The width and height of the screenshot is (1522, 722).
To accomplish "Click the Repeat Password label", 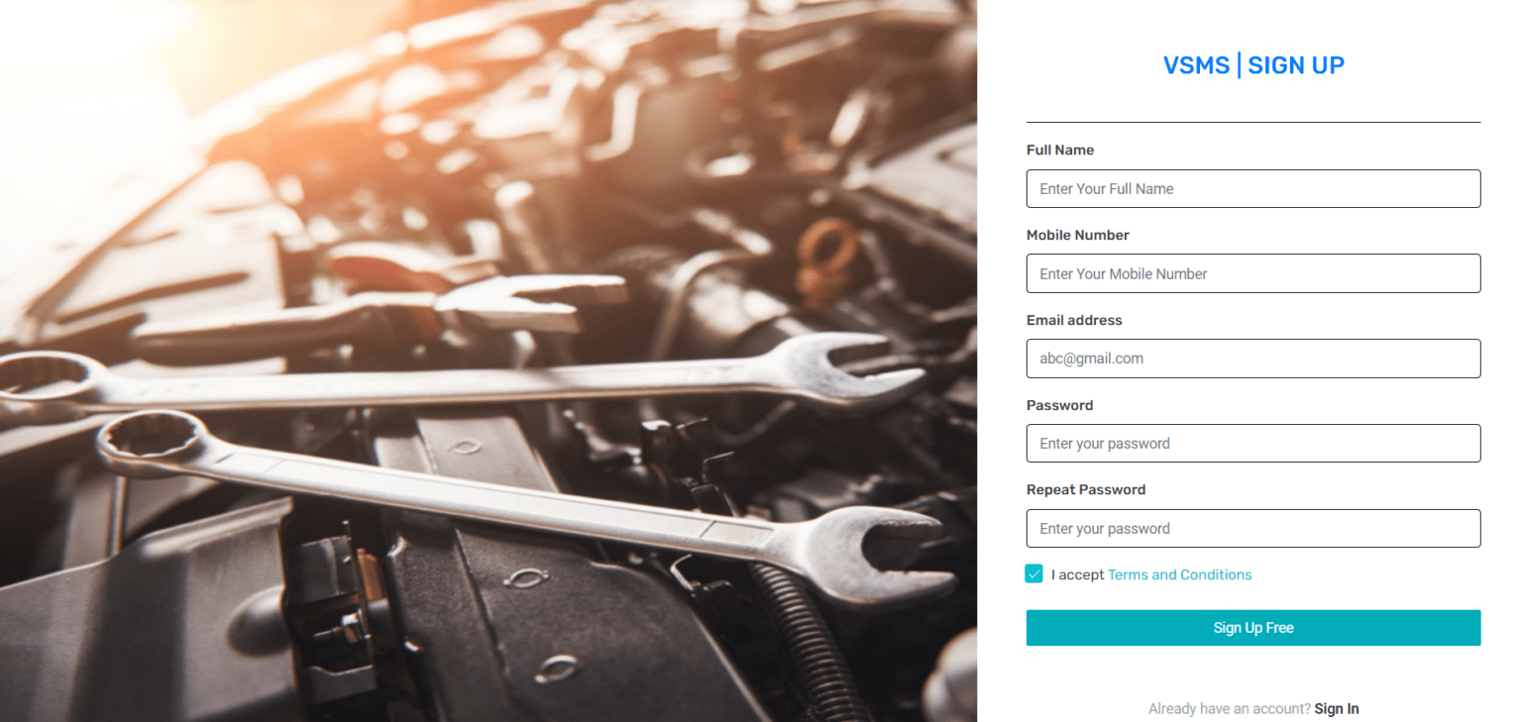I will (1085, 489).
